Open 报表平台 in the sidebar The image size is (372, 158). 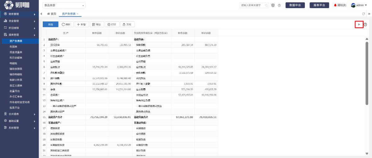(14, 108)
